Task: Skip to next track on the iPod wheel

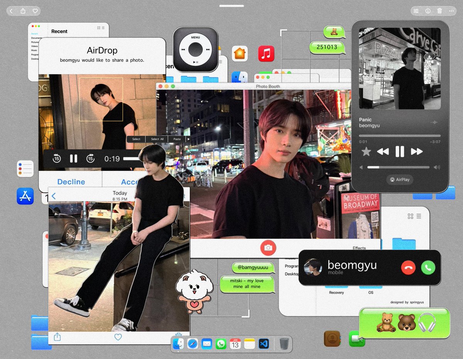Action: [x=208, y=49]
